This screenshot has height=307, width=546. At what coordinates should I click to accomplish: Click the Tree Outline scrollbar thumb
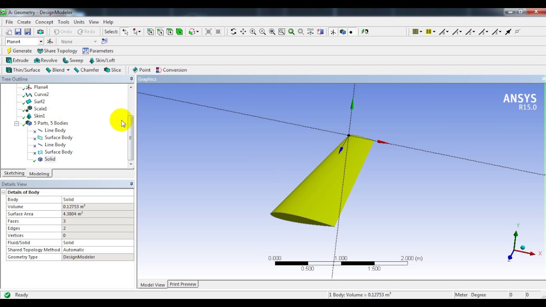pos(131,137)
